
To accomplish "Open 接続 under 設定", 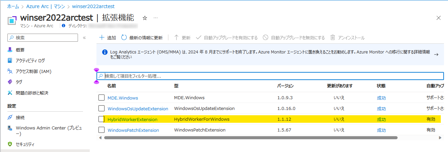I will click(20, 117).
